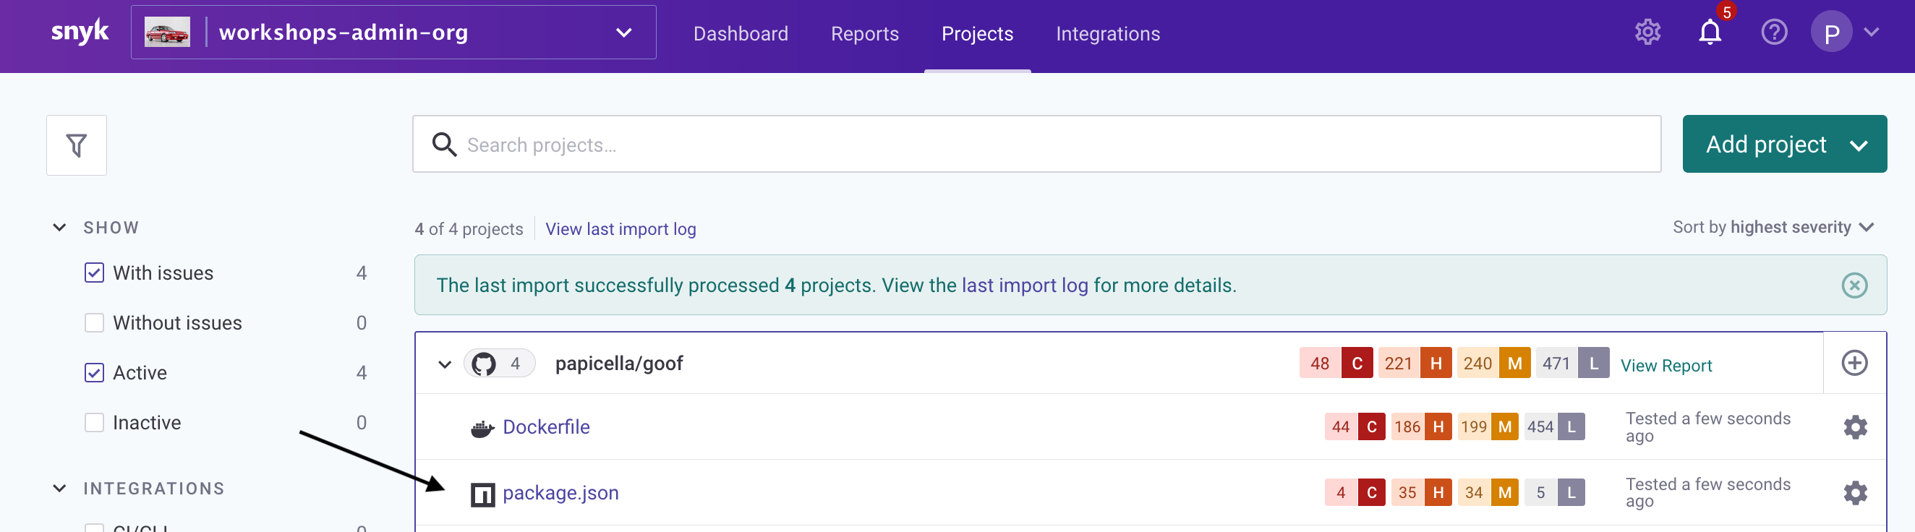Click the plus icon on papicella/goof row
The image size is (1915, 532).
point(1854,364)
